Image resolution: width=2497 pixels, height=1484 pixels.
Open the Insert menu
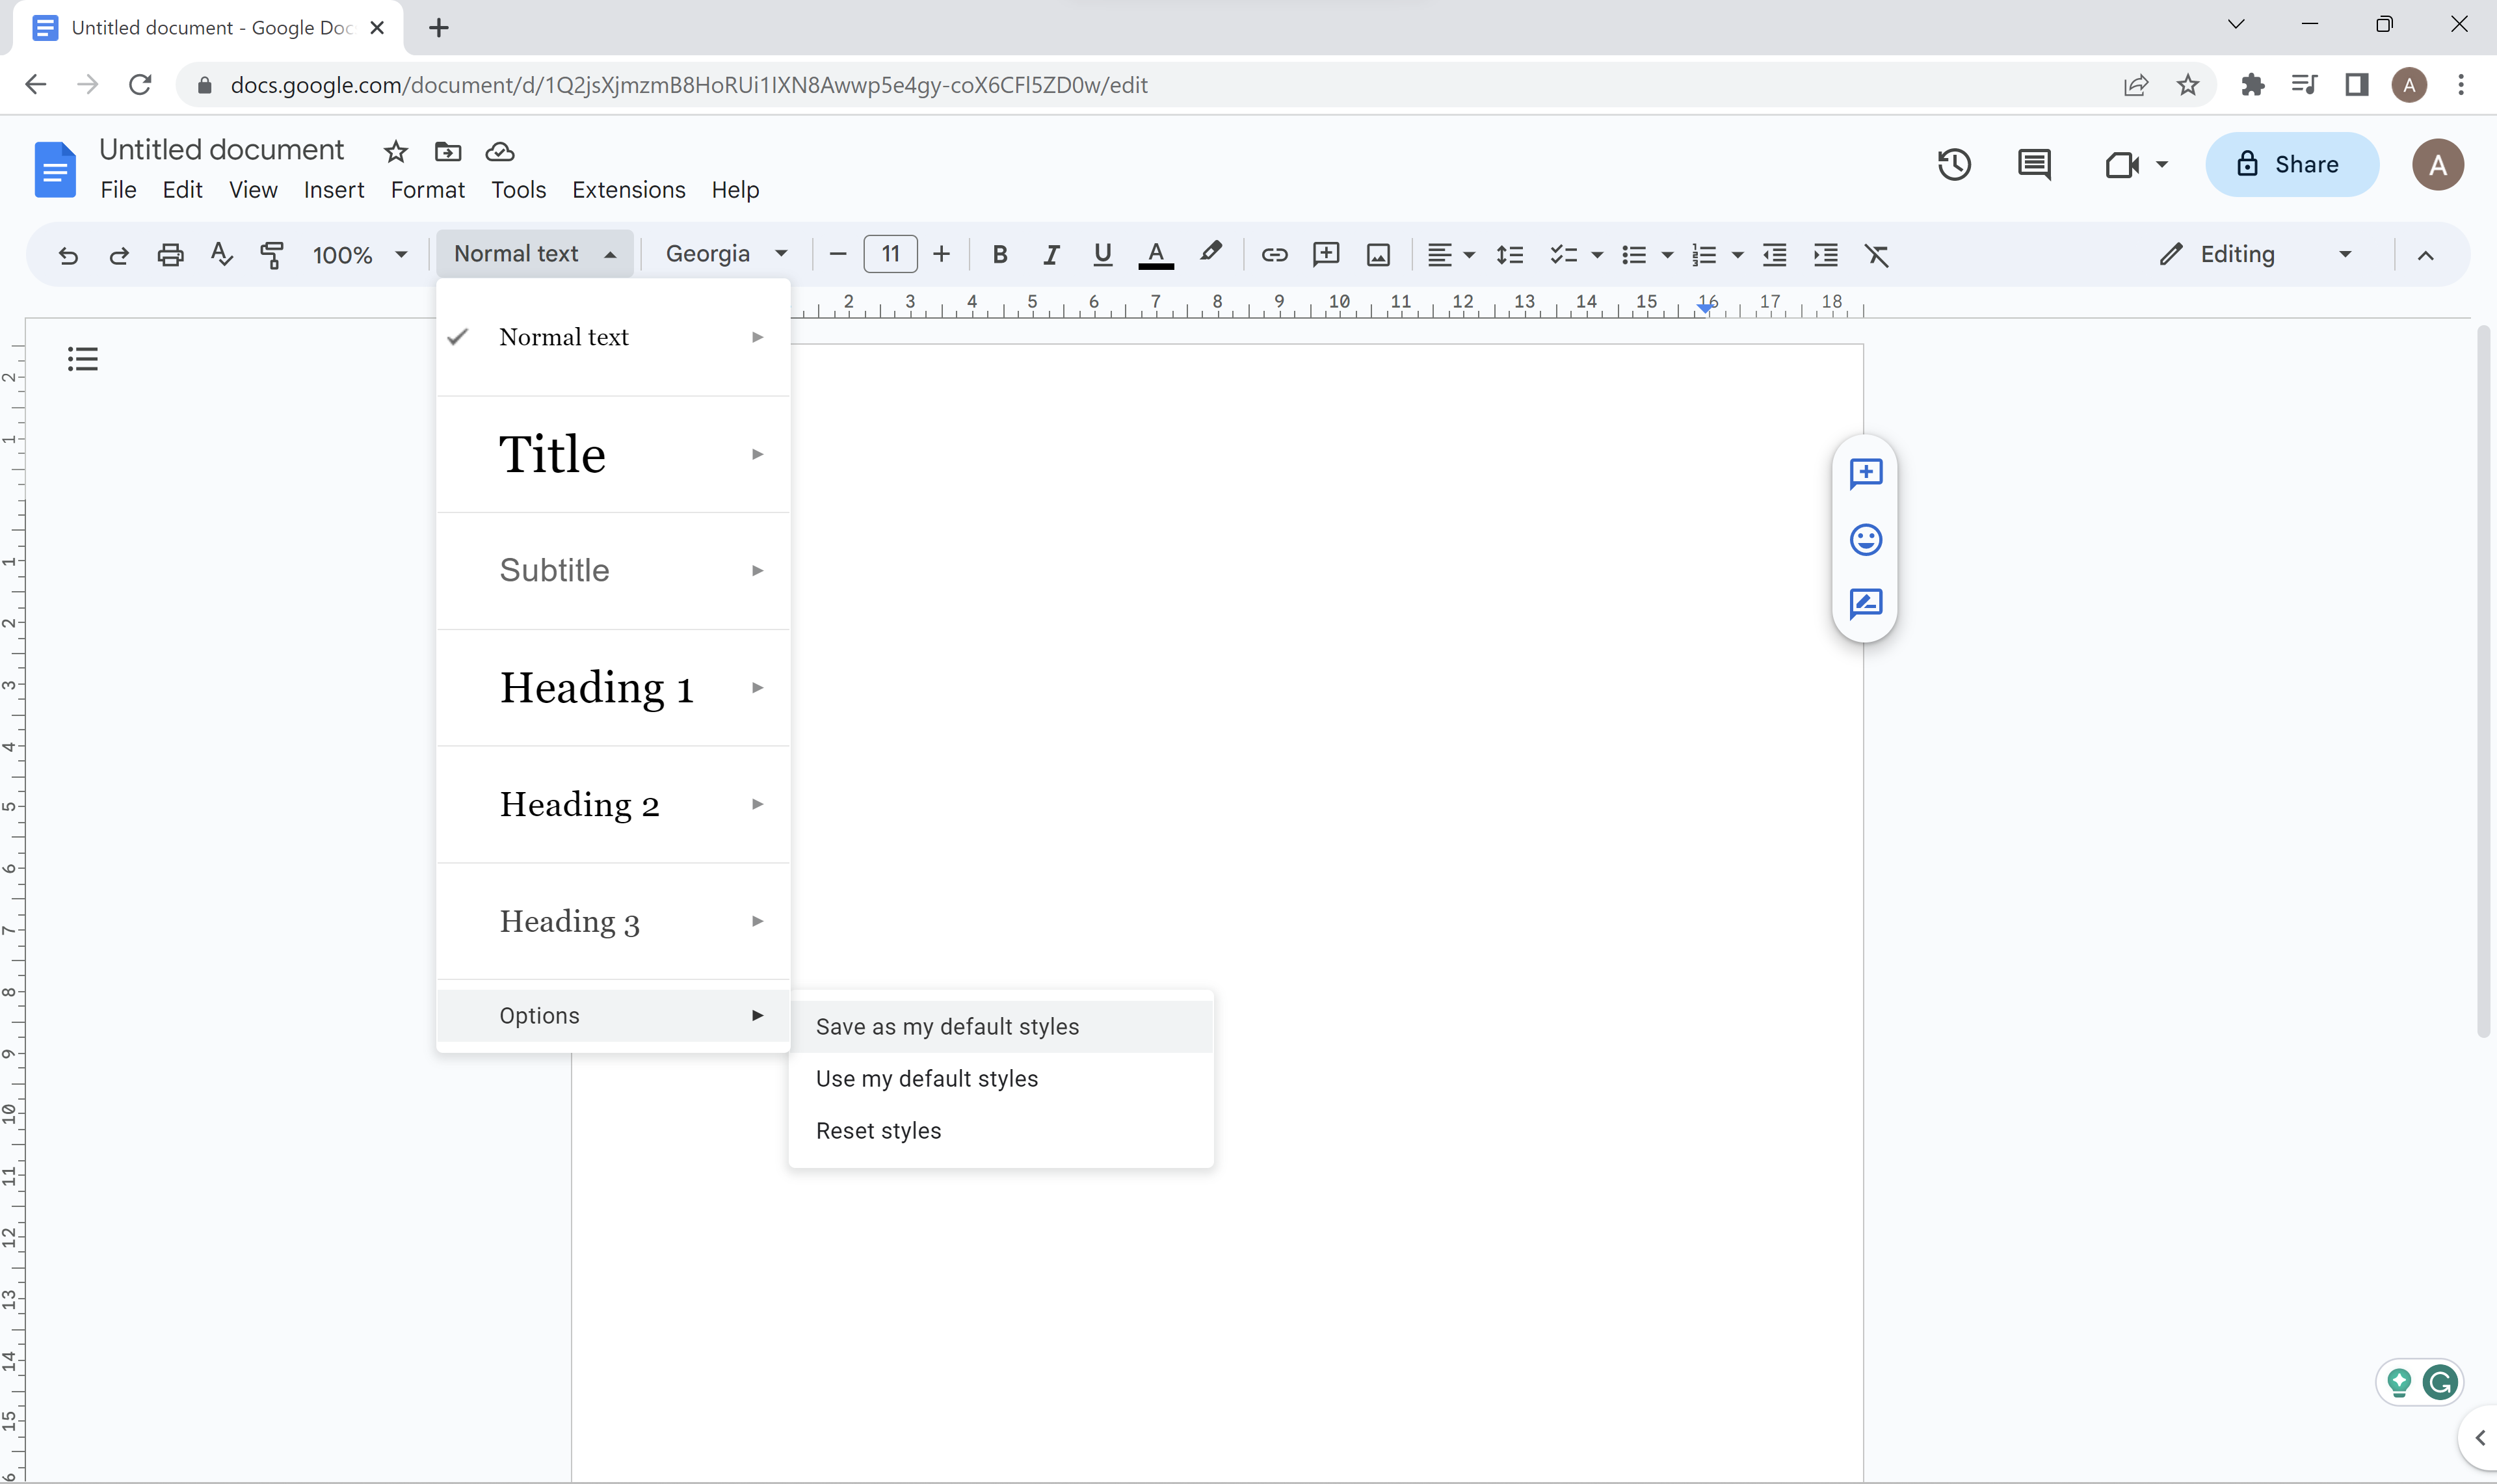[x=334, y=190]
